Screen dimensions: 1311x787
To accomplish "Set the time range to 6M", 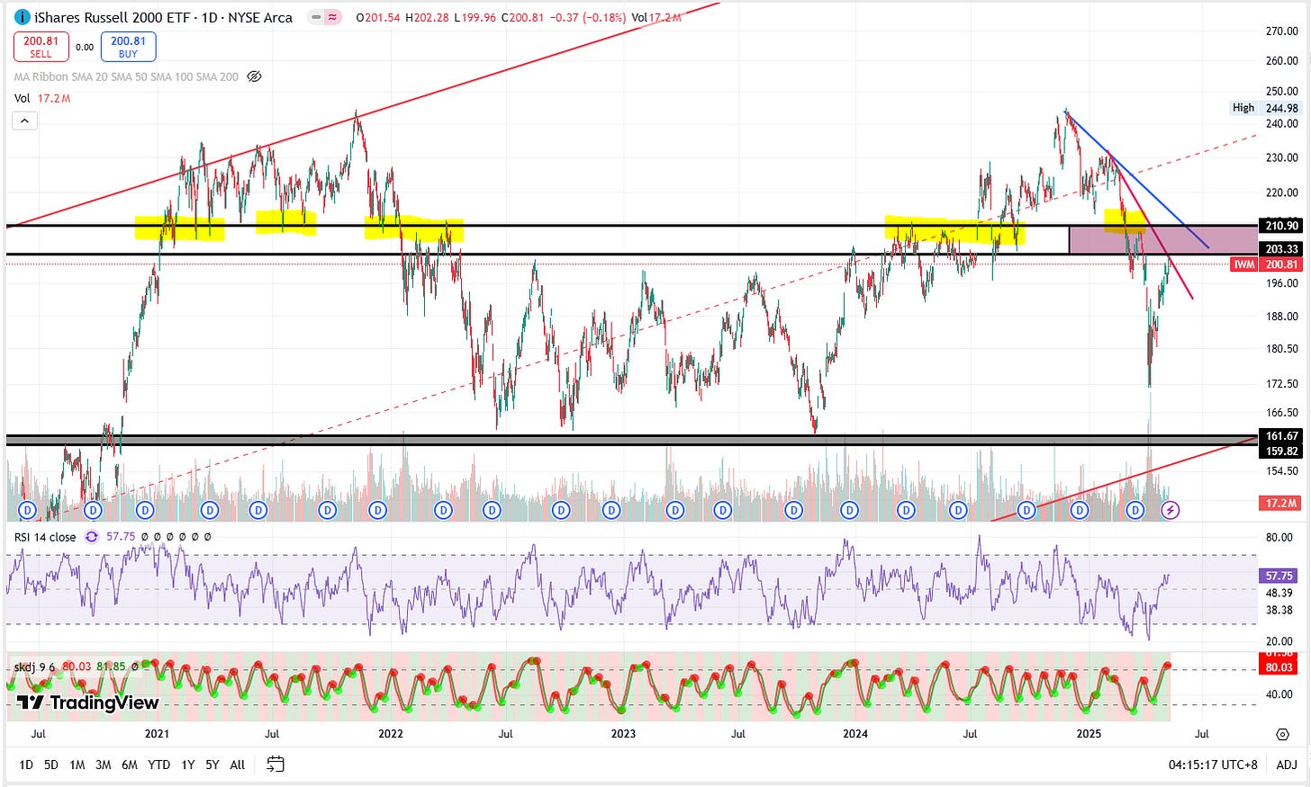I will (x=130, y=765).
